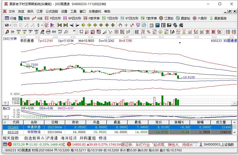Open 浏览 Browse menu

(21, 11)
